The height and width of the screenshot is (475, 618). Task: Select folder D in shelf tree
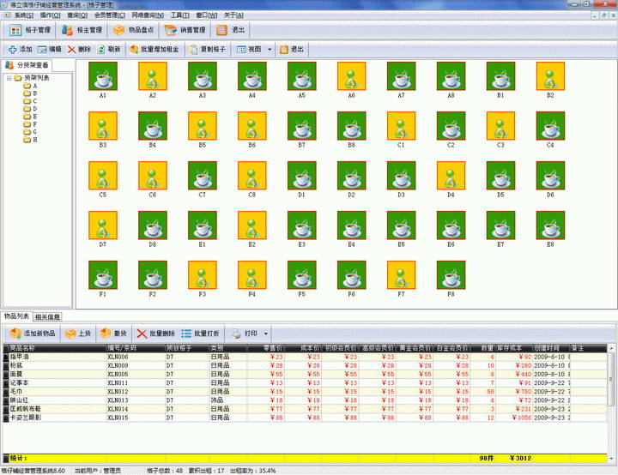pos(30,109)
